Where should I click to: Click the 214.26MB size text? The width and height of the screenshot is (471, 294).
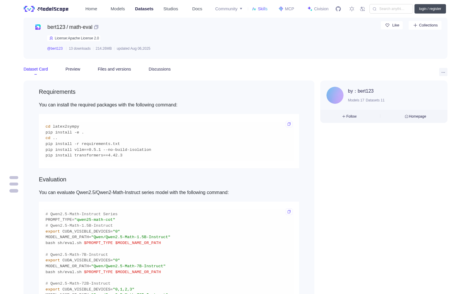point(104,49)
